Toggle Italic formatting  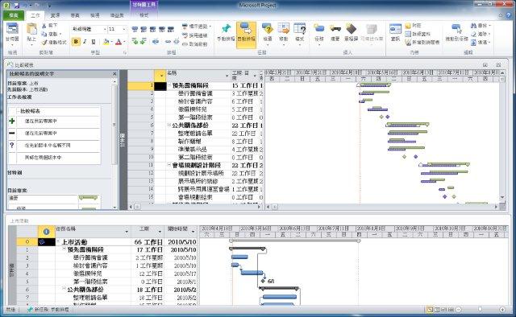pos(85,42)
